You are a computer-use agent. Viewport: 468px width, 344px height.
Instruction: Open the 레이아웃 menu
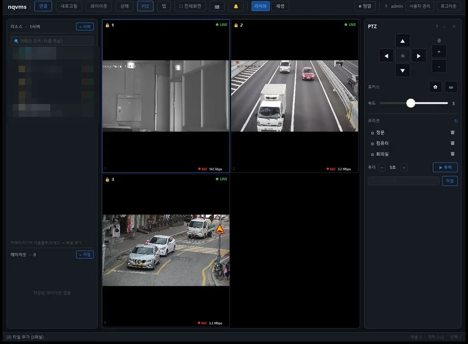(99, 6)
